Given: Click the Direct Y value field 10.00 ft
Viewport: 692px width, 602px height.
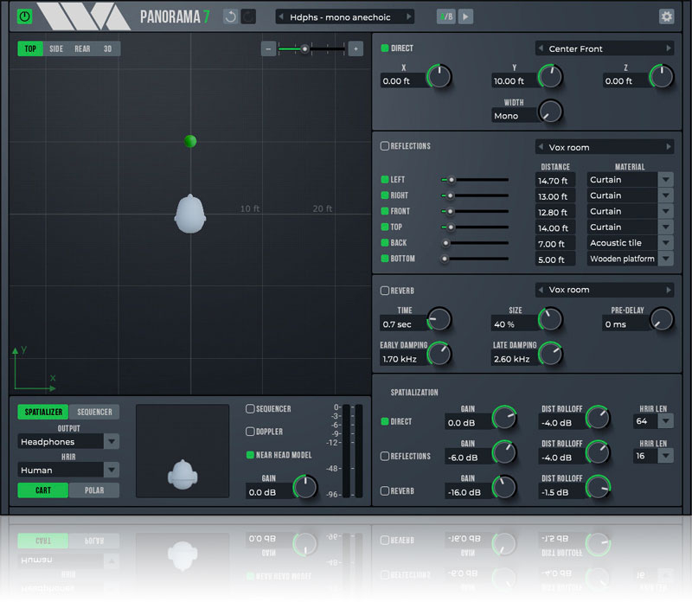Looking at the screenshot, I should pos(514,80).
